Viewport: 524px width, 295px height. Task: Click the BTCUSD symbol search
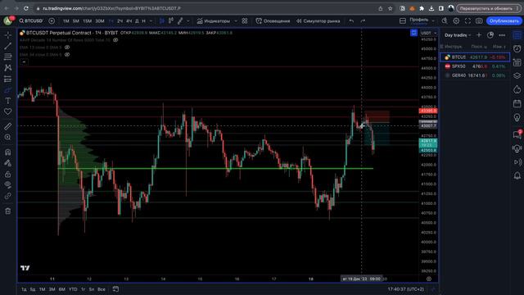coord(31,20)
